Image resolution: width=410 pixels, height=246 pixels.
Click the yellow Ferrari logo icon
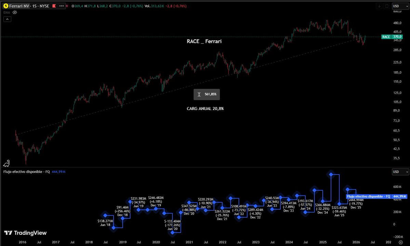pyautogui.click(x=6, y=6)
